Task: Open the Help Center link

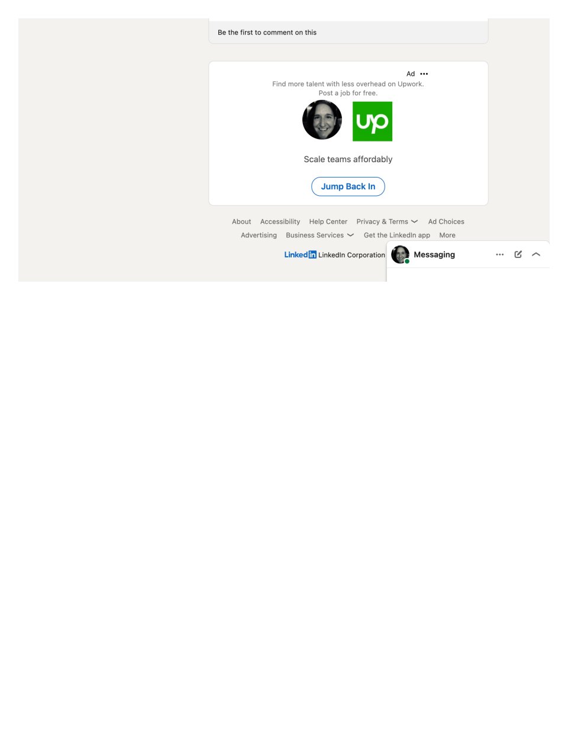Action: point(328,221)
